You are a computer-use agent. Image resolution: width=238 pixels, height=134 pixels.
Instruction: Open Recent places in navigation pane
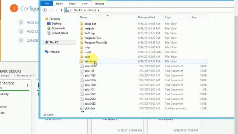[60, 33]
